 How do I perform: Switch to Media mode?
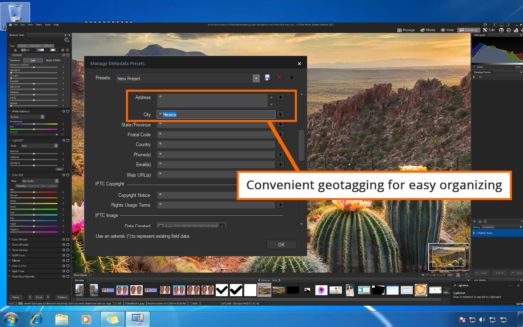point(427,30)
